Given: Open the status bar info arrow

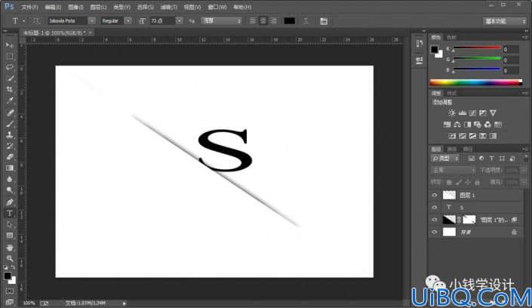Looking at the screenshot, I should pyautogui.click(x=125, y=303).
